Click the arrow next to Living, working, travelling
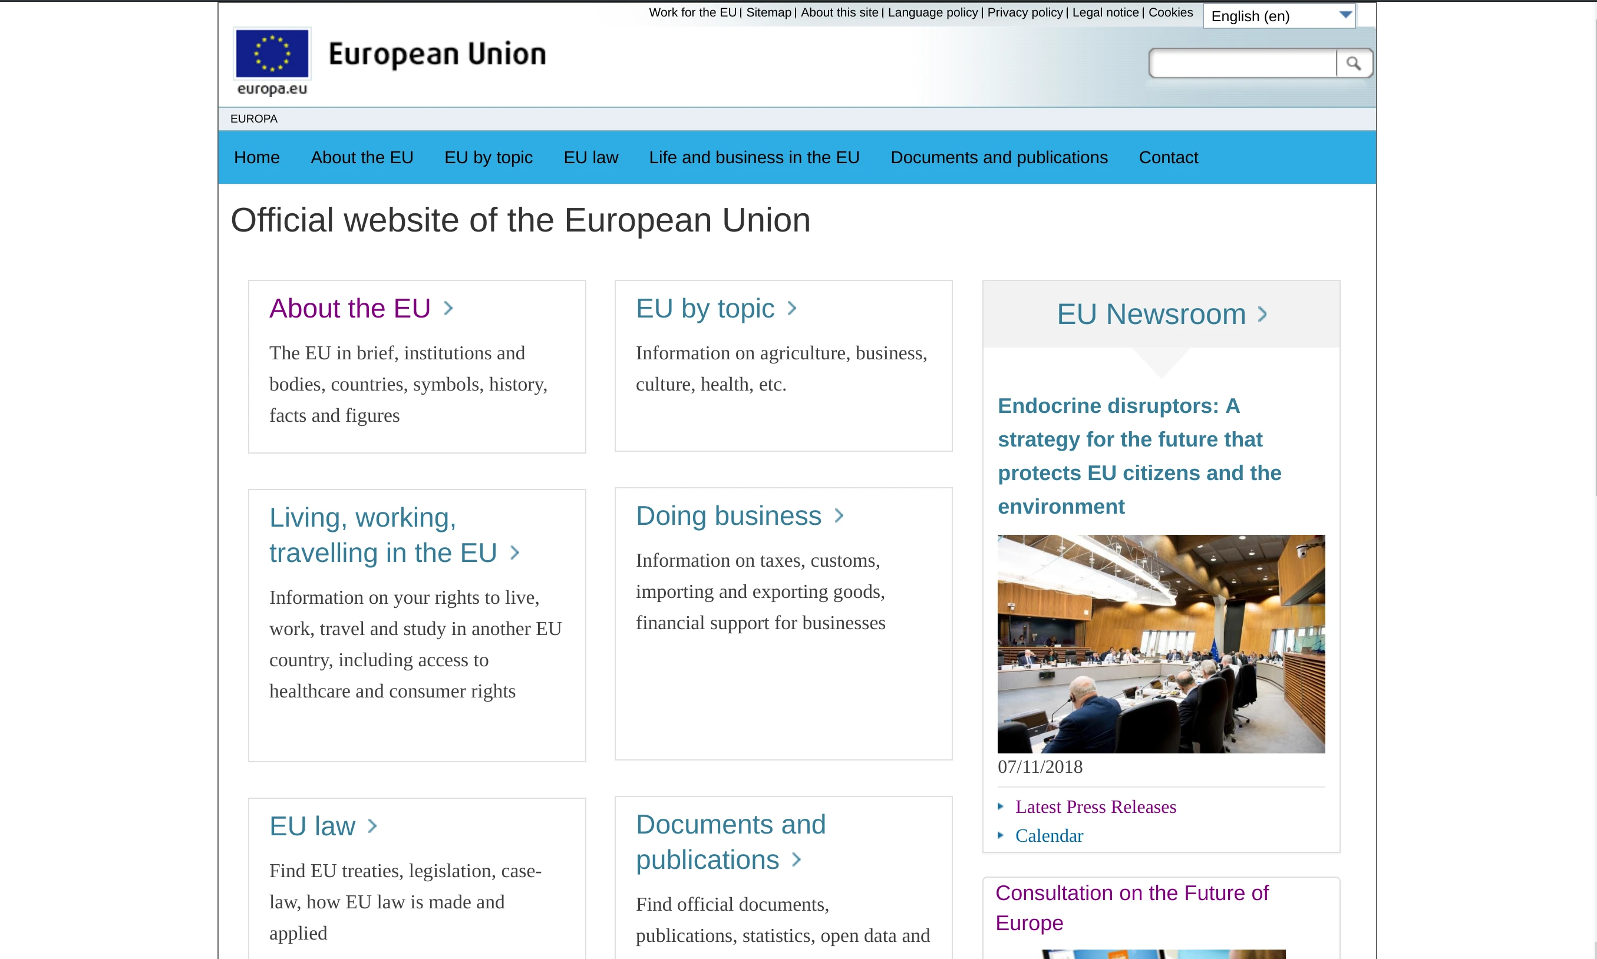This screenshot has height=959, width=1597. pos(514,553)
